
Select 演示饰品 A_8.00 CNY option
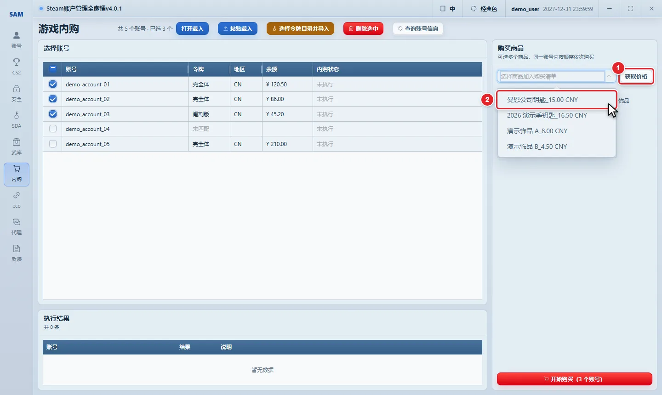556,131
